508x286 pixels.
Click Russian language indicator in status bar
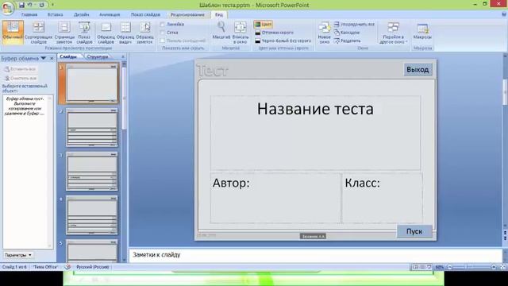click(x=93, y=267)
